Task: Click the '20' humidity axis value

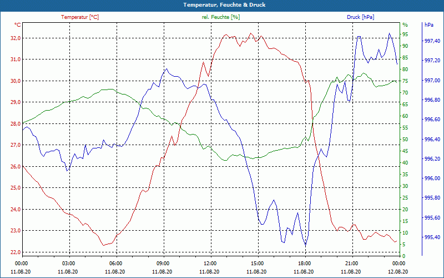Action: click(x=405, y=210)
